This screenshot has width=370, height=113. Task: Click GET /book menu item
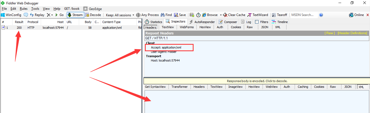(72, 9)
